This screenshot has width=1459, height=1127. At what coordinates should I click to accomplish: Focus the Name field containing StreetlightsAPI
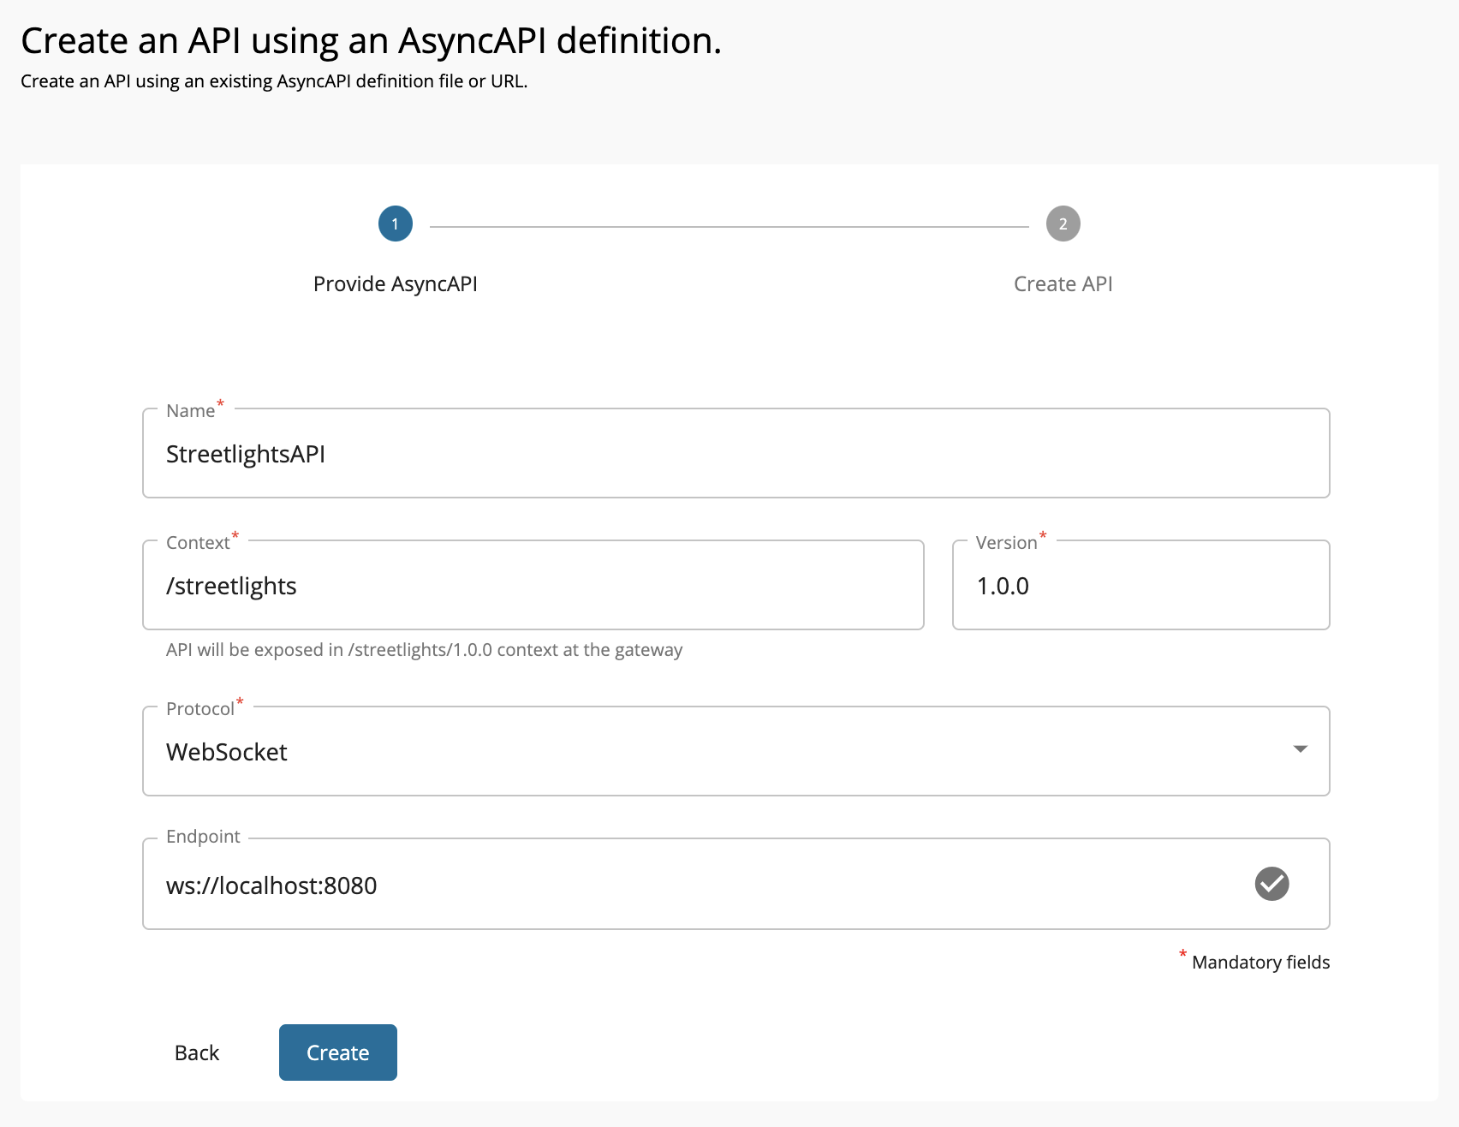pyautogui.click(x=735, y=454)
